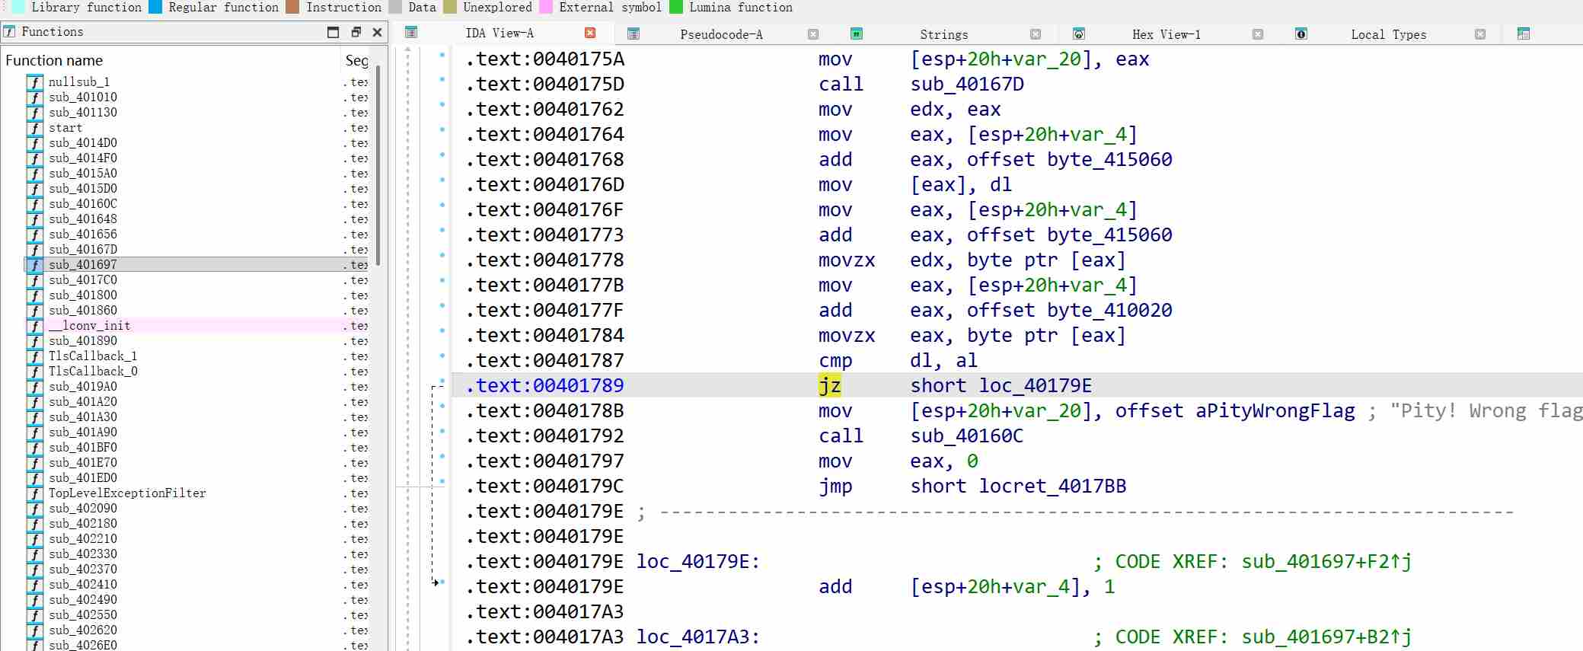
Task: Click the Local Types tab icon
Action: [1301, 34]
